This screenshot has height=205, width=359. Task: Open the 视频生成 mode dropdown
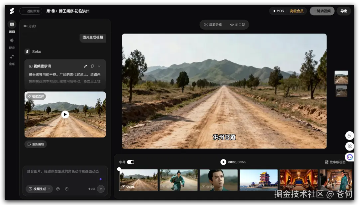click(39, 189)
